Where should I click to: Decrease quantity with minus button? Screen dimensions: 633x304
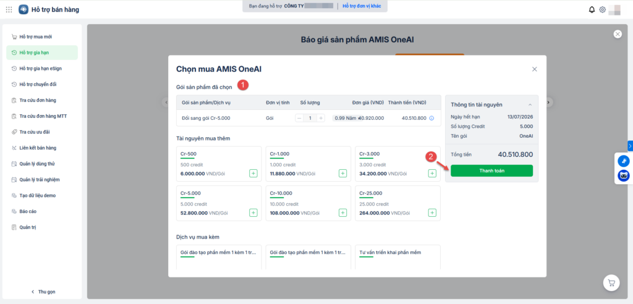click(299, 118)
